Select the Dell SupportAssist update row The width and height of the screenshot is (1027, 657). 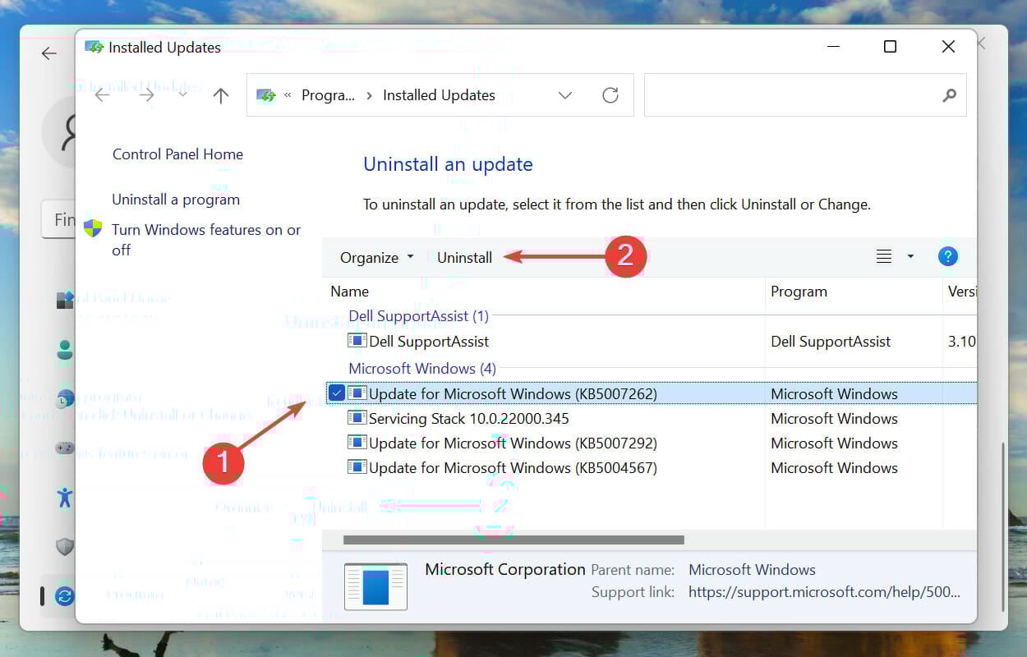tap(650, 342)
